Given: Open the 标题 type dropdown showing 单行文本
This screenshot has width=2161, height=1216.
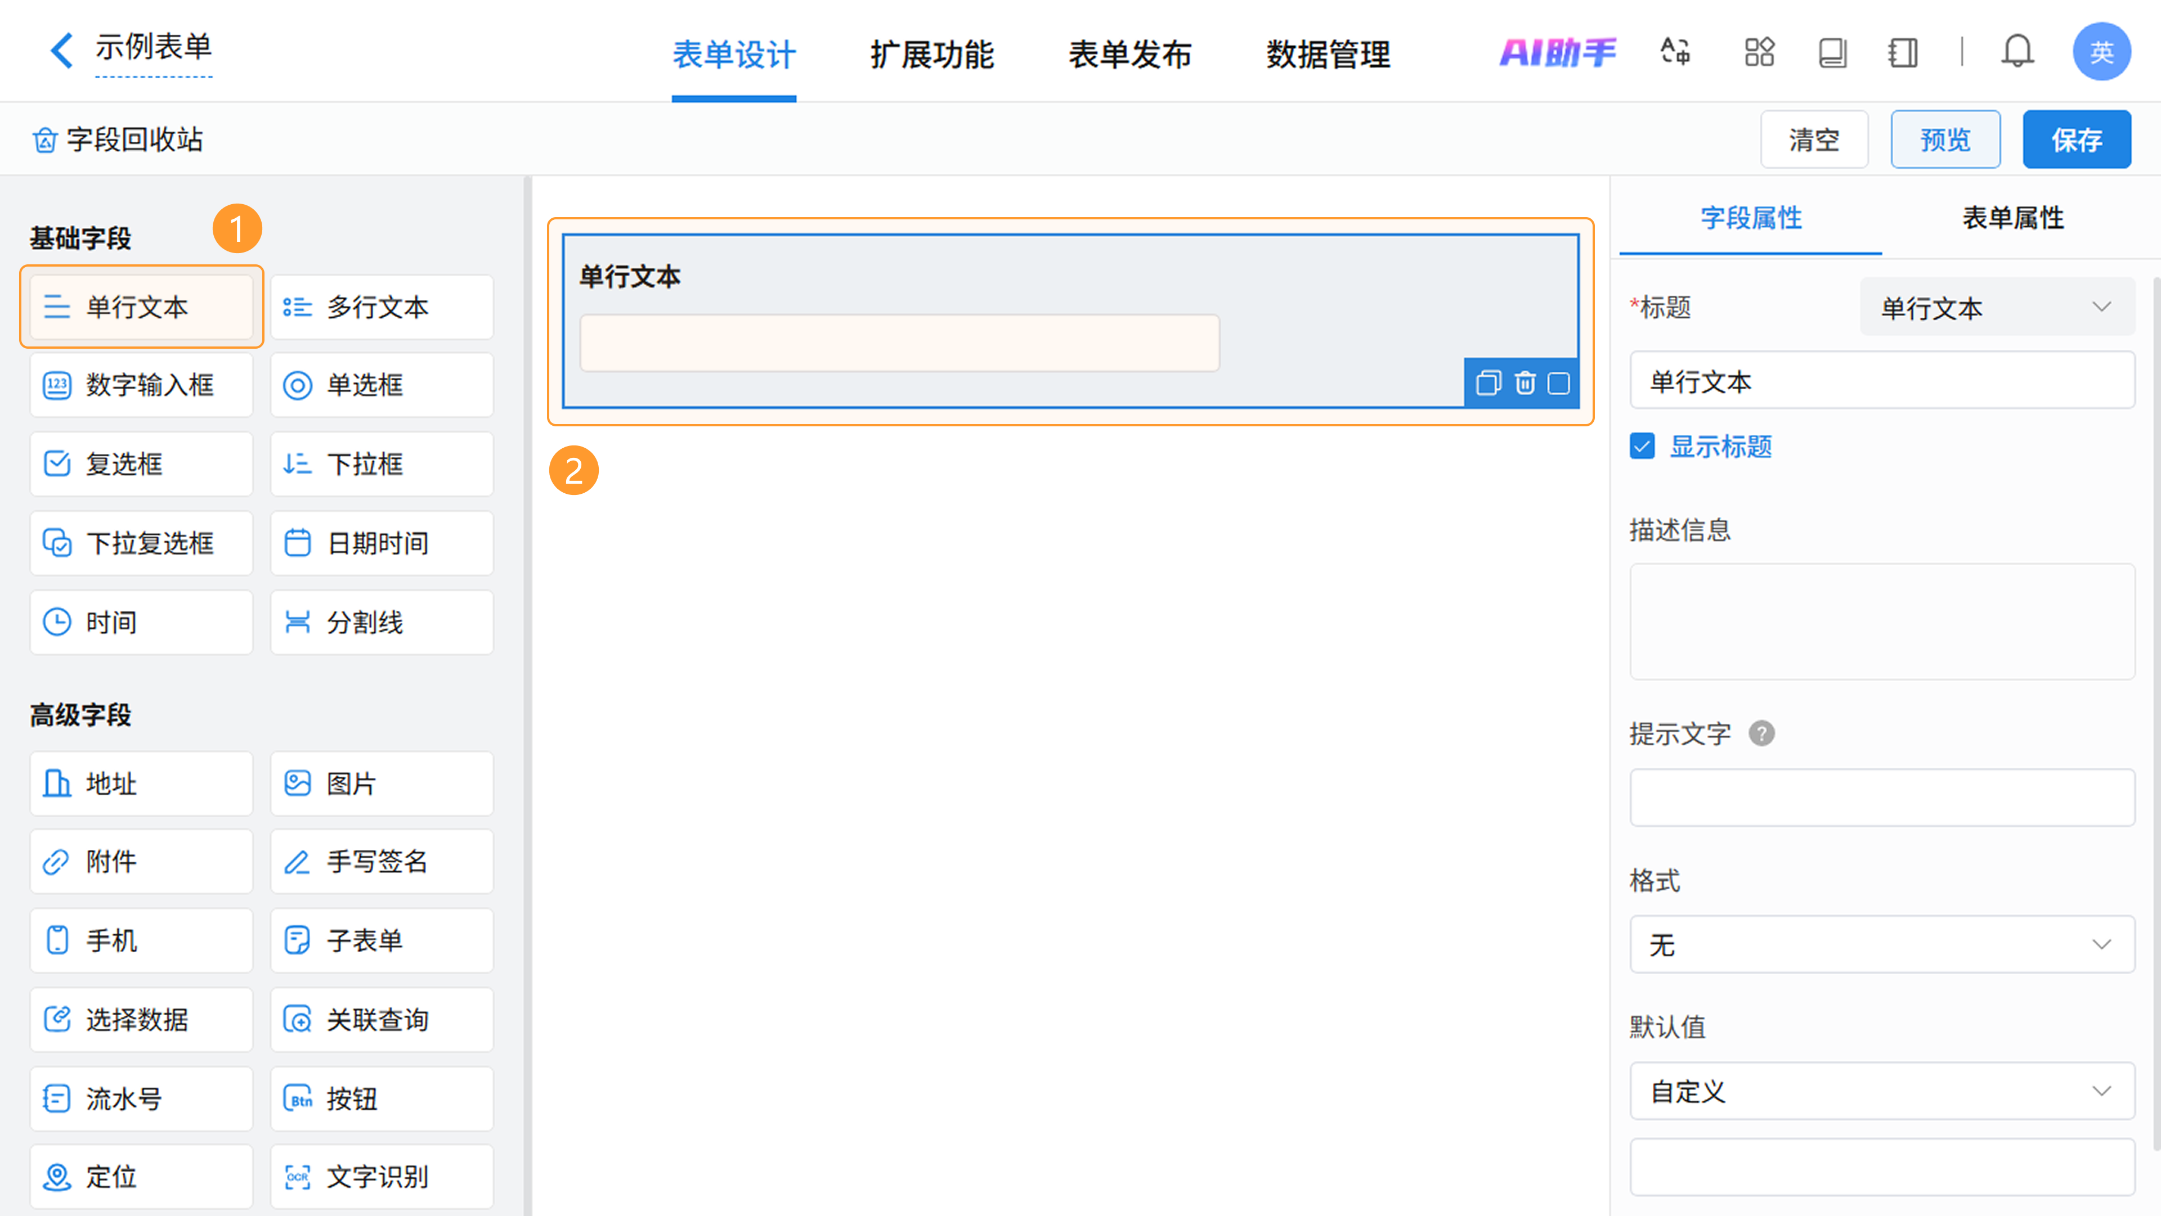Looking at the screenshot, I should [1996, 307].
